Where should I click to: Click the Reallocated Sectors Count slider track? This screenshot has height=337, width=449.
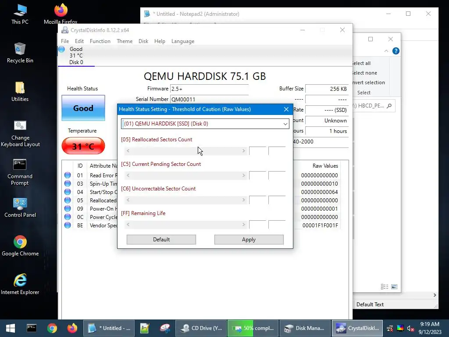pyautogui.click(x=185, y=151)
